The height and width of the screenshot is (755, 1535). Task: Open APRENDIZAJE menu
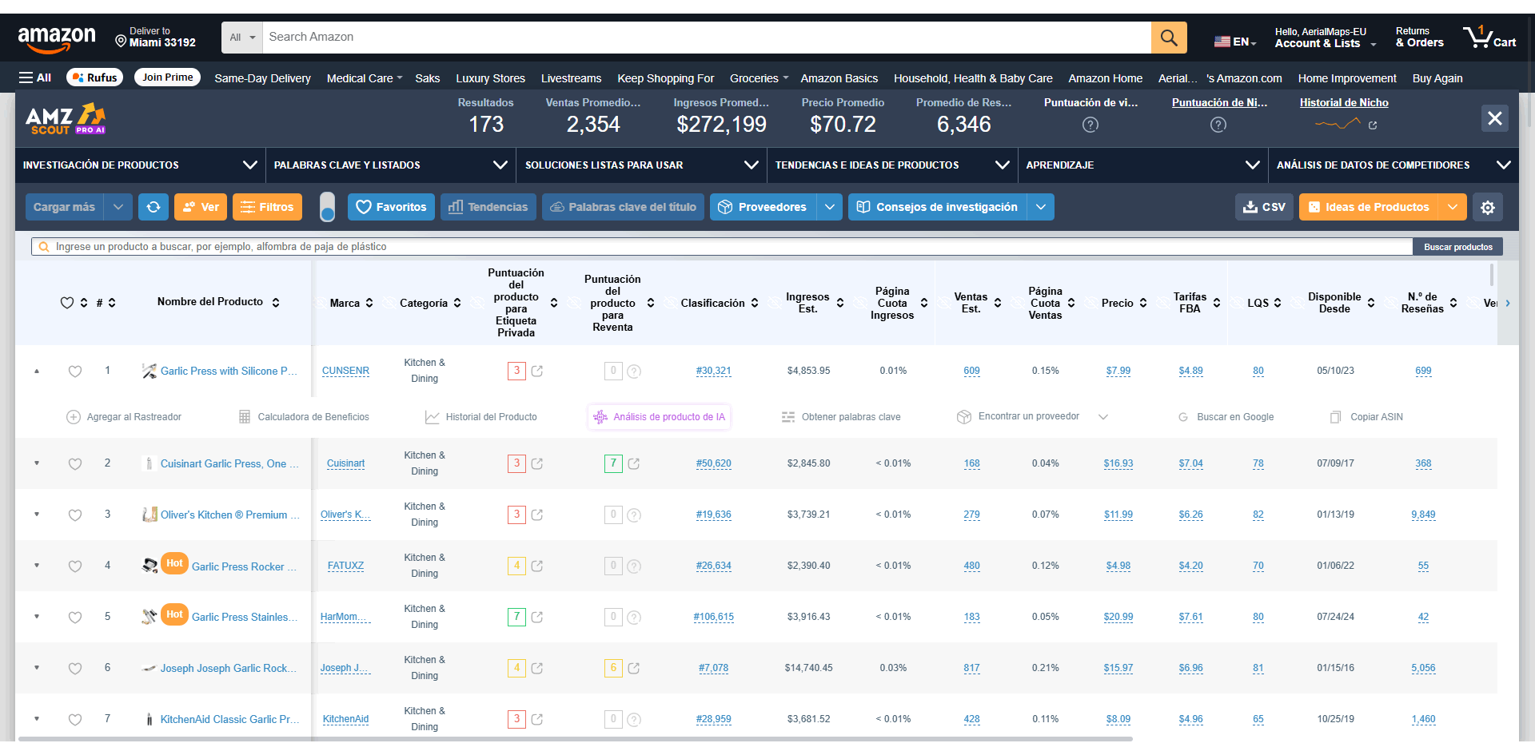tap(1142, 165)
